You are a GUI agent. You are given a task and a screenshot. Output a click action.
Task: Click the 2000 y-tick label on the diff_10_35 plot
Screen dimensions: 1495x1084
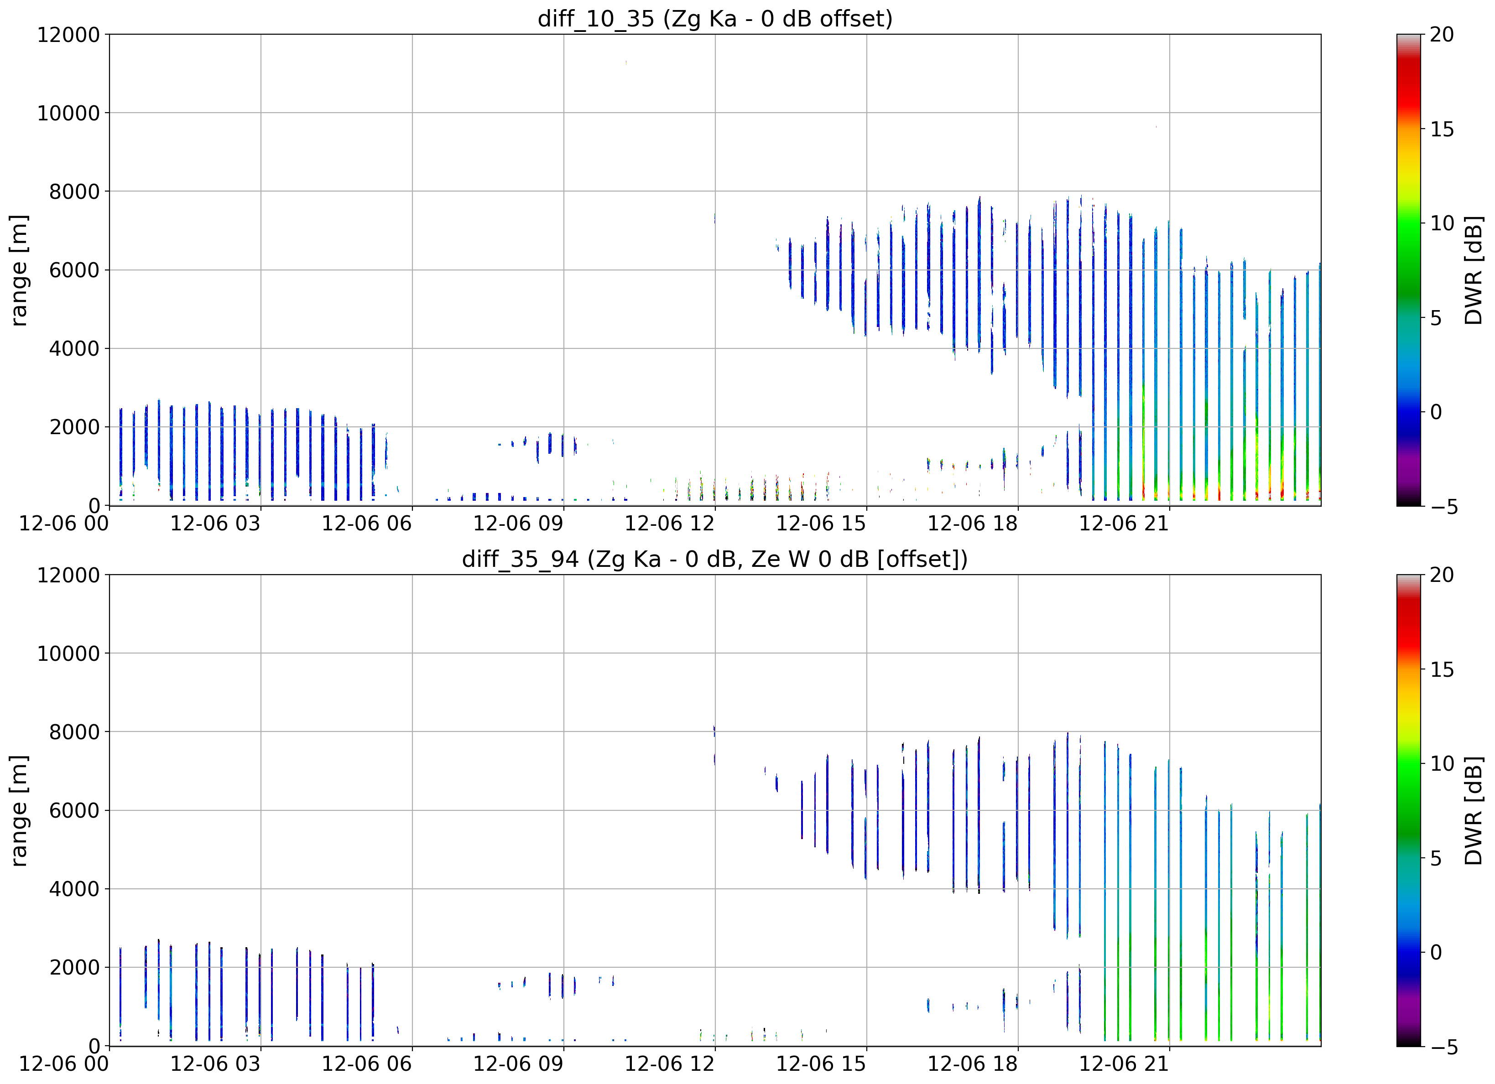pos(74,427)
